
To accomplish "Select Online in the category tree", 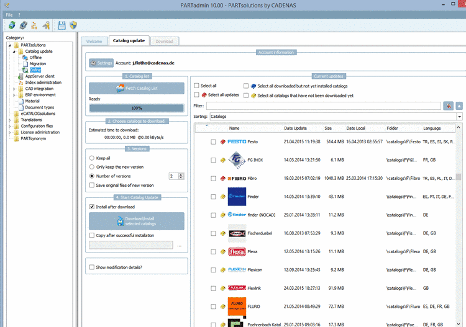I will [35, 70].
